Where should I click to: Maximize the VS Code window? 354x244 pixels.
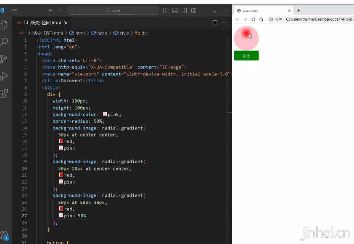(x=215, y=10)
